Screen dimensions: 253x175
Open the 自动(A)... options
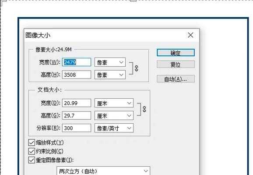pyautogui.click(x=176, y=79)
